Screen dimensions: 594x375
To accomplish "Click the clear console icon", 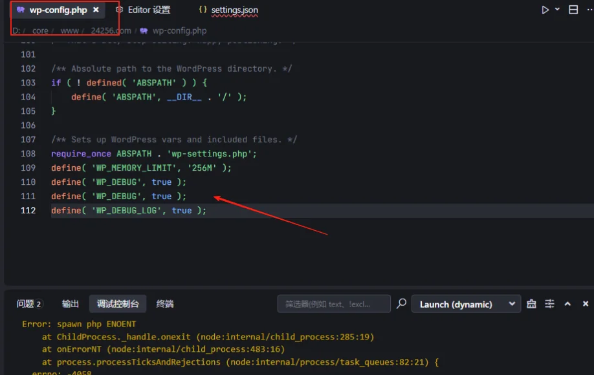I will click(531, 304).
